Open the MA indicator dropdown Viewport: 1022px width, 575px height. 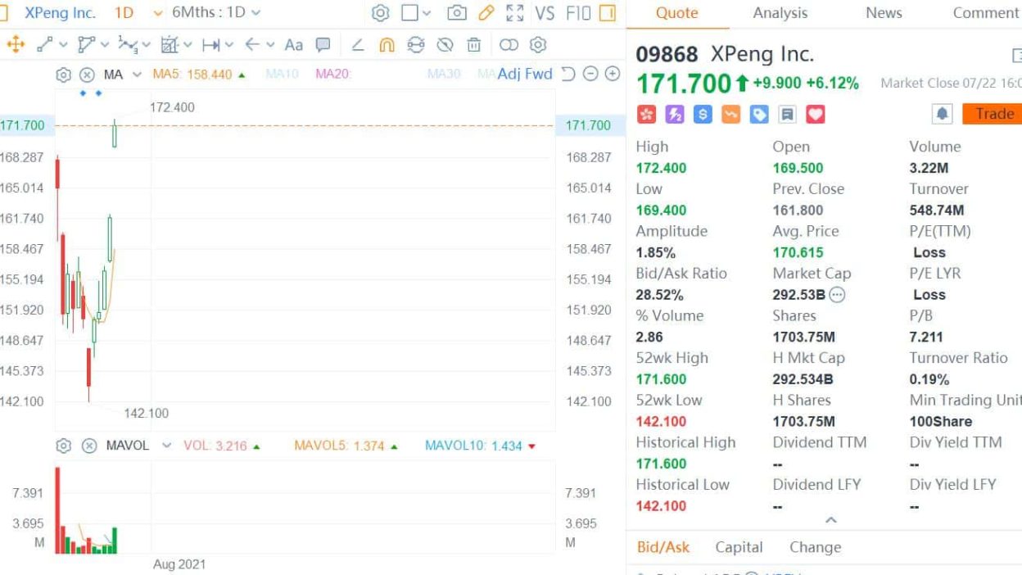[x=137, y=75]
